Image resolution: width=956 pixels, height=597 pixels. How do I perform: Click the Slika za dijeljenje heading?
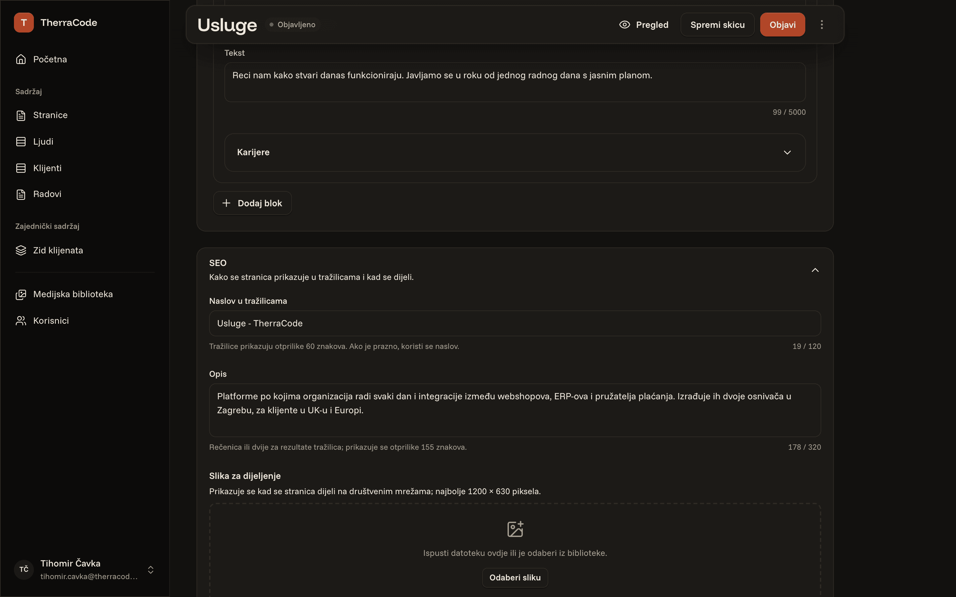[245, 476]
